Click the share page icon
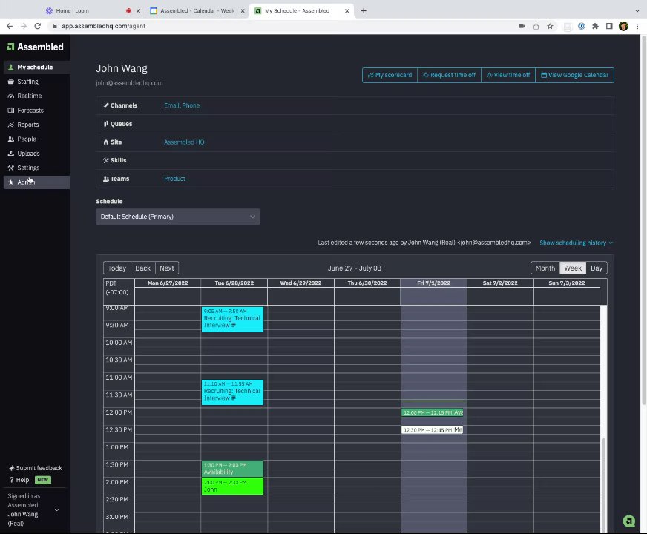This screenshot has height=534, width=647. click(536, 27)
